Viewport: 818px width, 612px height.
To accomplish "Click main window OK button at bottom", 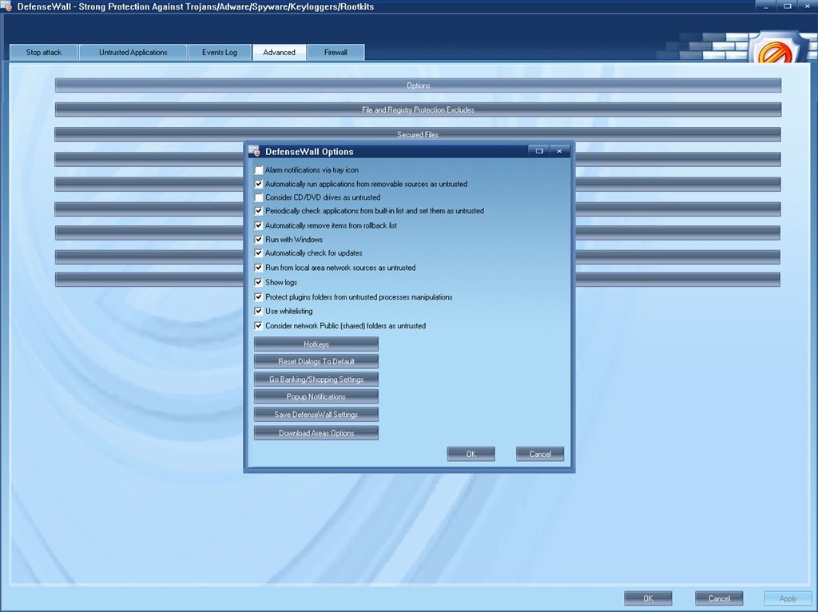I will click(648, 598).
